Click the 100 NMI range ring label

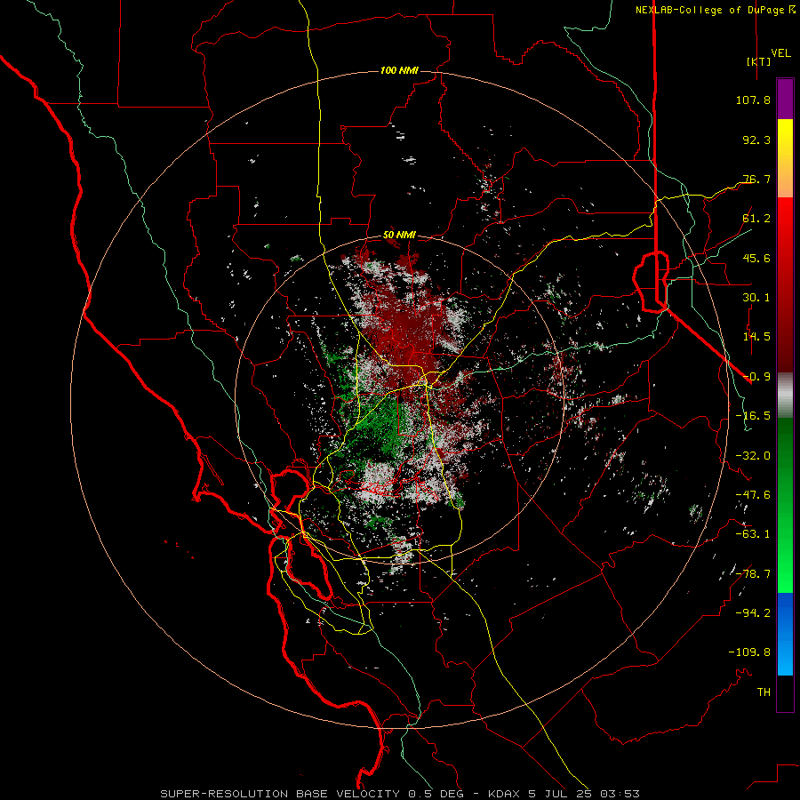click(399, 70)
